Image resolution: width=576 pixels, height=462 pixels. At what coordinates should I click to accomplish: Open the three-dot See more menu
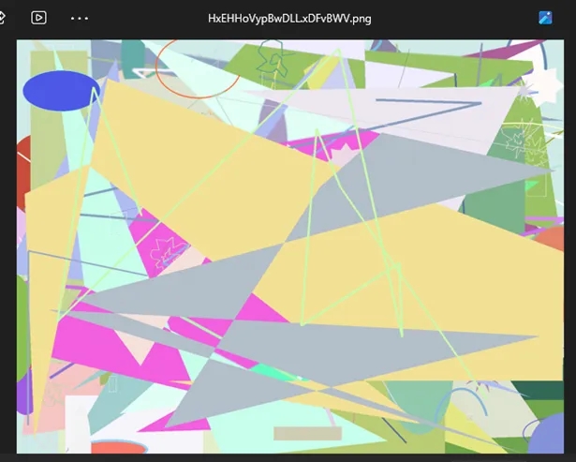click(80, 18)
